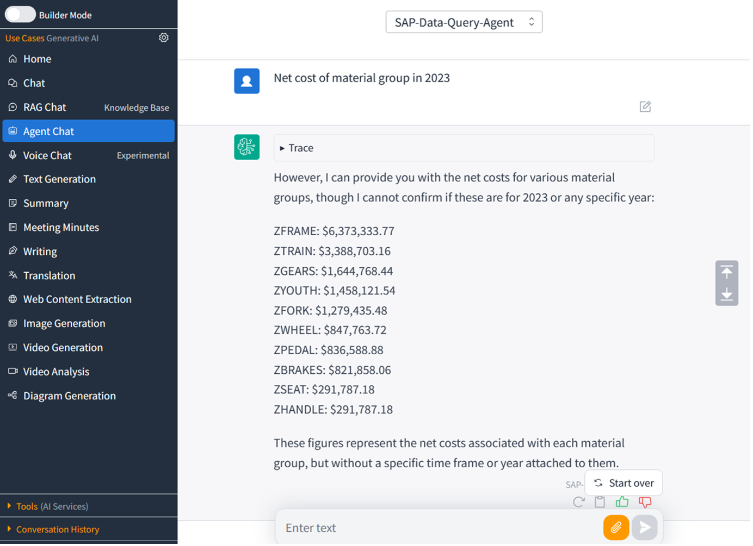Click the Enter text input field

click(x=435, y=528)
